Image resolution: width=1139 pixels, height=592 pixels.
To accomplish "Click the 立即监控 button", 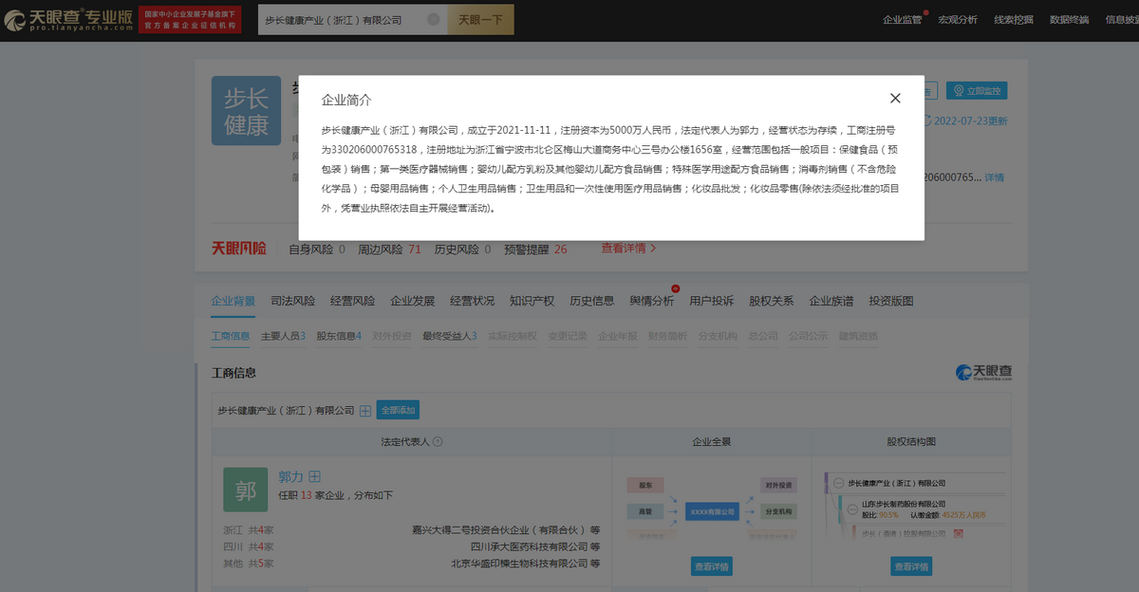I will pos(977,91).
